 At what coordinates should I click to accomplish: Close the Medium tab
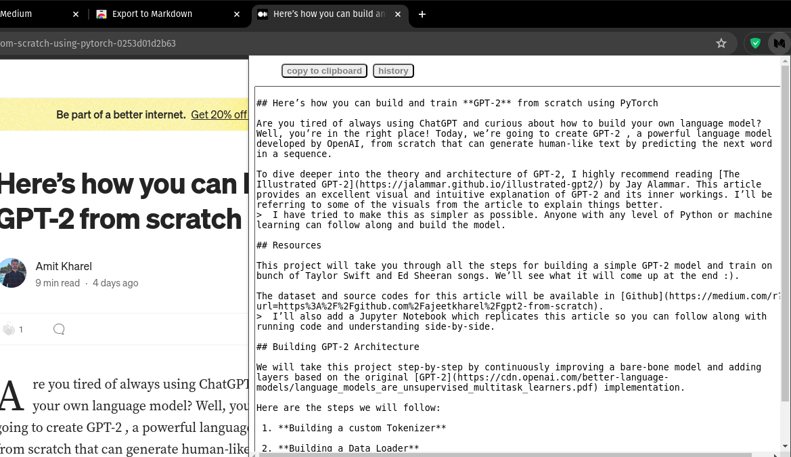pyautogui.click(x=76, y=14)
